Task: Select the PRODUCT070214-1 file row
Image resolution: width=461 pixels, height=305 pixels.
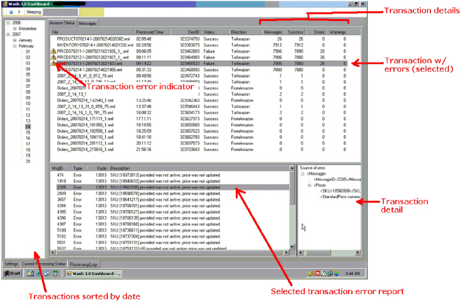Action: [x=199, y=39]
